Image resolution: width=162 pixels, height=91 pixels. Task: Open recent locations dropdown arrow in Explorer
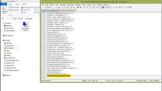click(9, 18)
